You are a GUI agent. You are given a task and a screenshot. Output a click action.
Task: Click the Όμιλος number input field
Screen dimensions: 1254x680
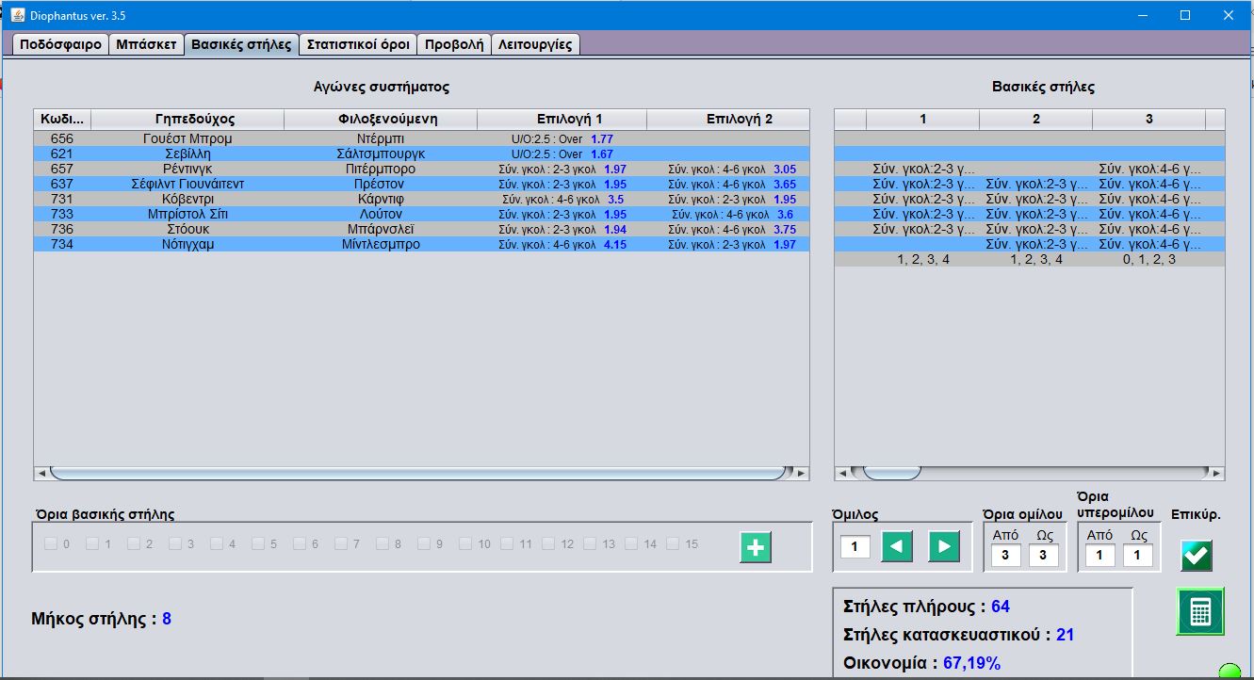pos(855,547)
